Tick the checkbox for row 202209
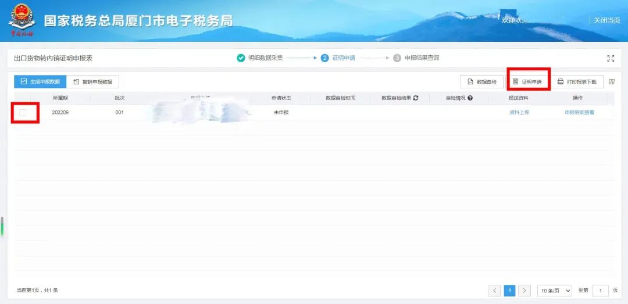This screenshot has height=304, width=628. click(x=23, y=112)
